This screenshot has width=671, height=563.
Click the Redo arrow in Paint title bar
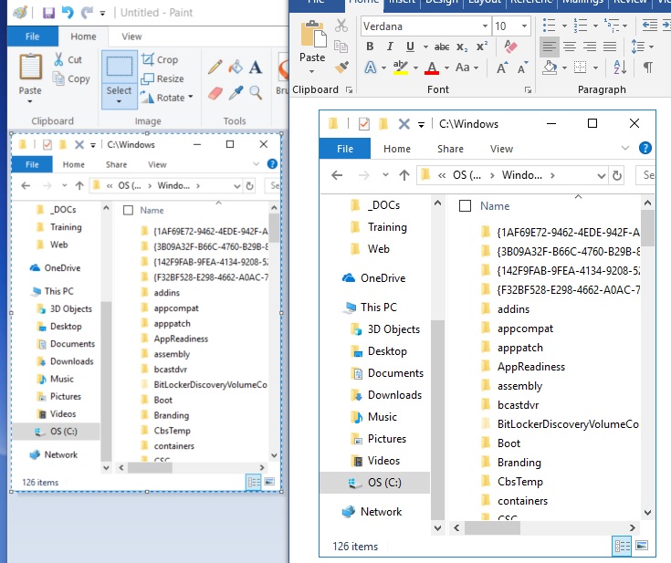pos(87,13)
